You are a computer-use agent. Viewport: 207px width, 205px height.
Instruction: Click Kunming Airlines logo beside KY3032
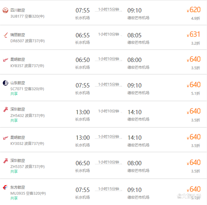[x=6, y=138]
